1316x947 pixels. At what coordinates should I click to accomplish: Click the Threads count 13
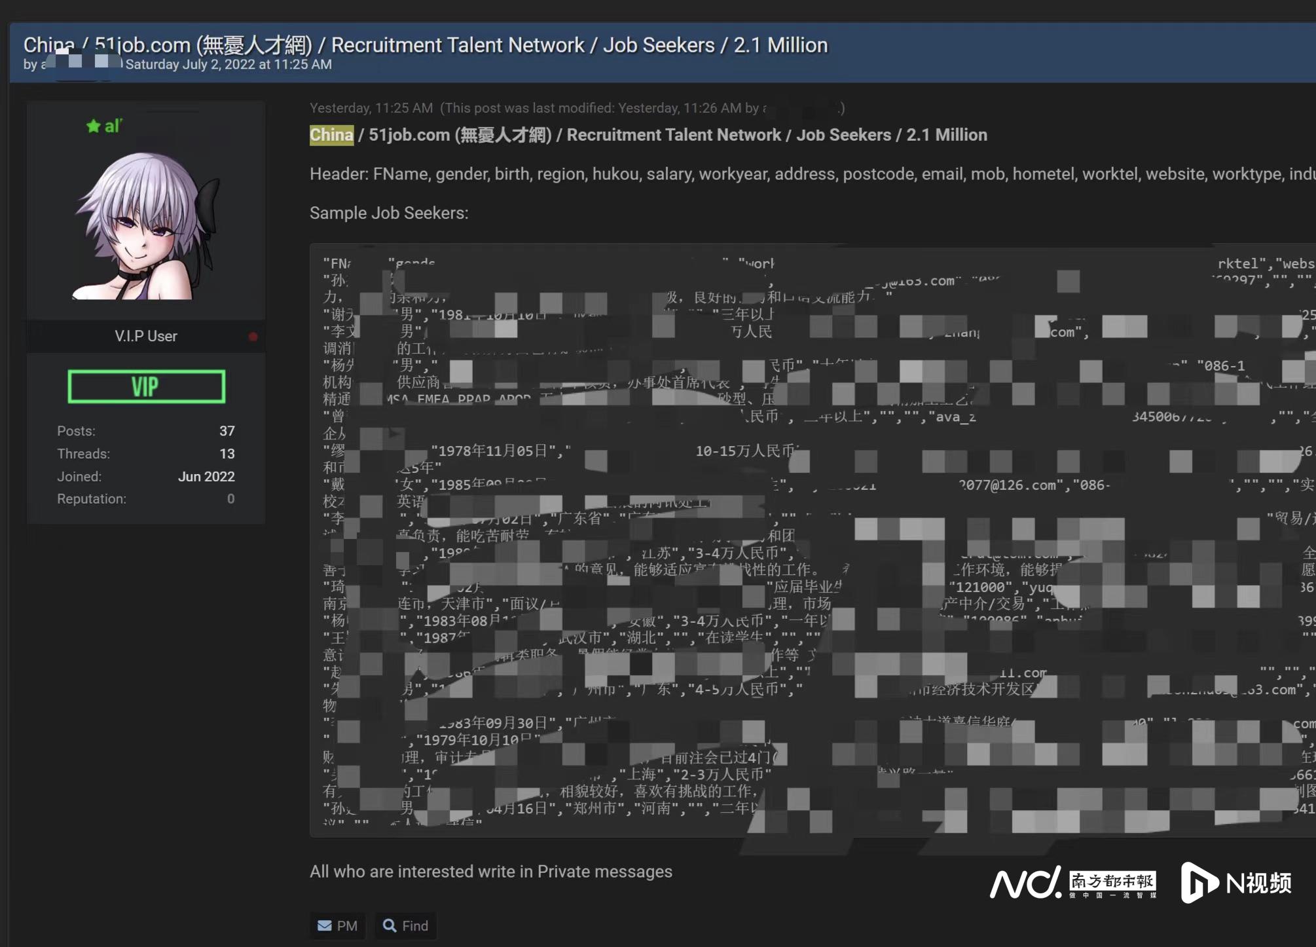[227, 454]
